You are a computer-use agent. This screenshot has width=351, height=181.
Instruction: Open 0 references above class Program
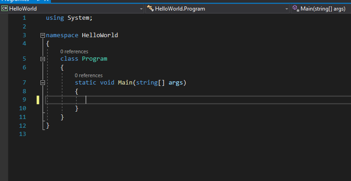74,51
